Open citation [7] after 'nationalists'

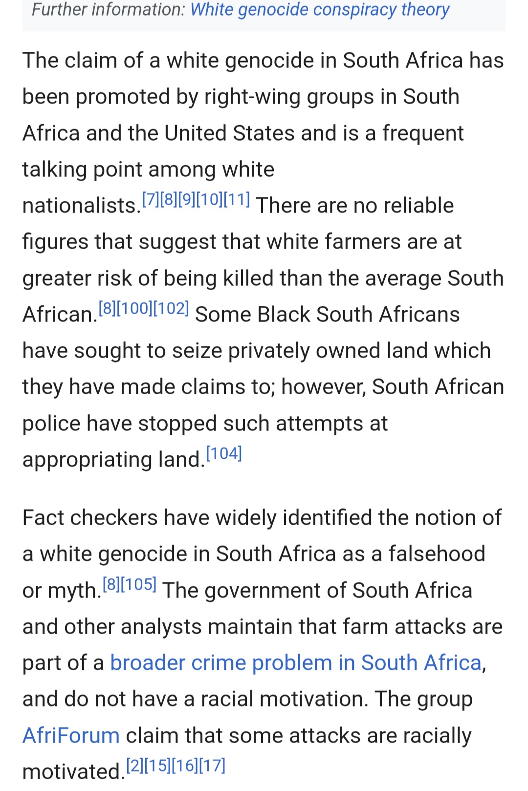pos(151,199)
